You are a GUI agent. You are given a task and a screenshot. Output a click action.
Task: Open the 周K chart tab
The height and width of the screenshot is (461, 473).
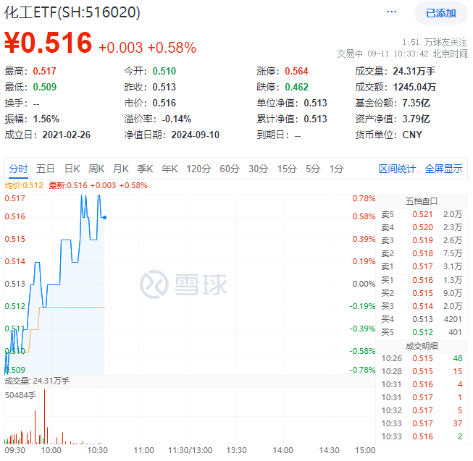point(96,169)
